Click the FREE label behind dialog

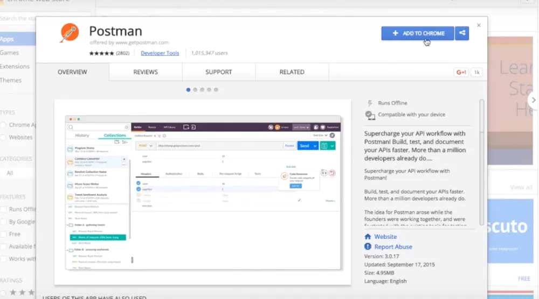[x=524, y=279]
